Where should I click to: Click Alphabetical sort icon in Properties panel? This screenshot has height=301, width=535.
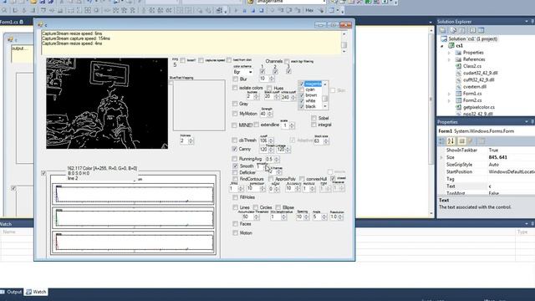pos(451,141)
